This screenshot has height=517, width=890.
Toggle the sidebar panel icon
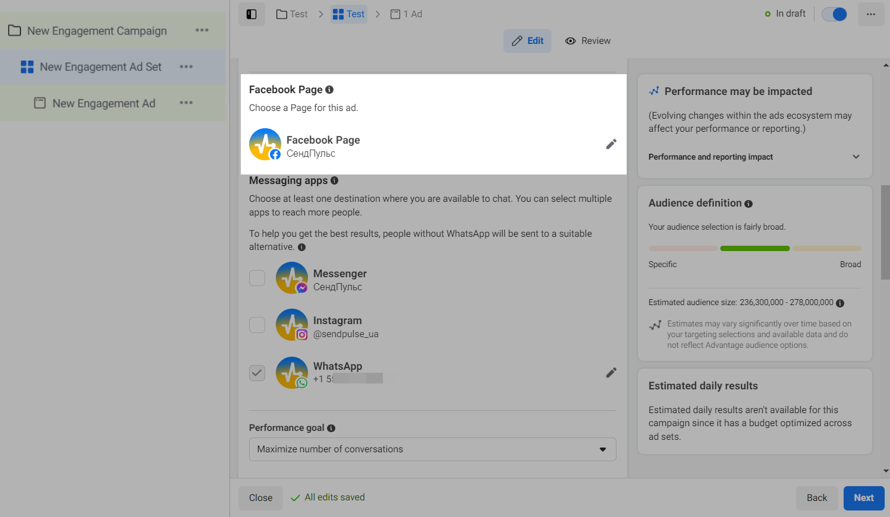251,14
